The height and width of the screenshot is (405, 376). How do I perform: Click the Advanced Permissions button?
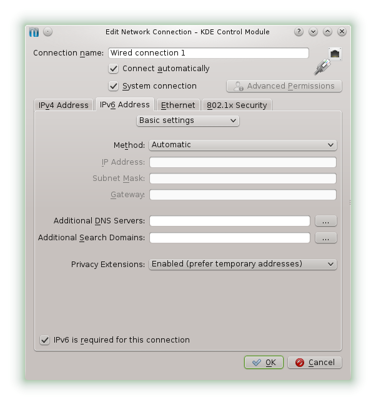coord(284,86)
